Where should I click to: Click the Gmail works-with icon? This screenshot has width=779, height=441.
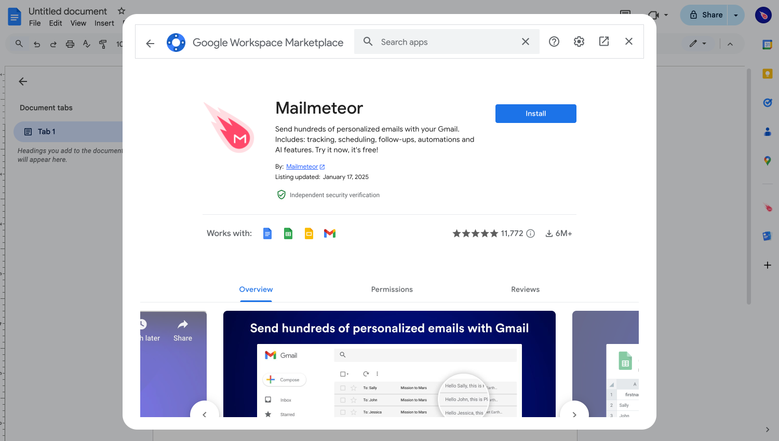tap(330, 233)
